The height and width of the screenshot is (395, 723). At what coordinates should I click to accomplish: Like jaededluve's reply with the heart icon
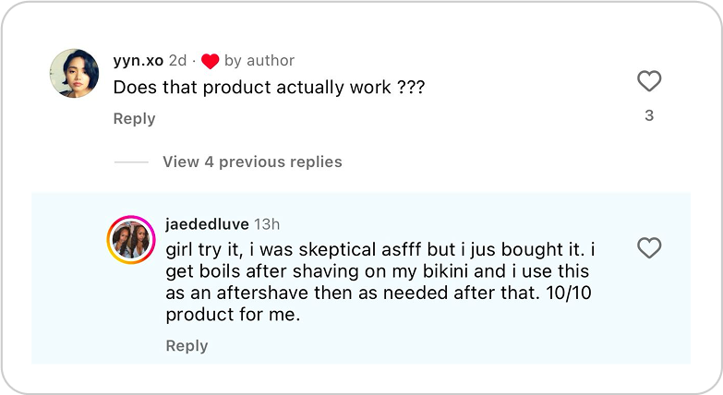tap(649, 247)
